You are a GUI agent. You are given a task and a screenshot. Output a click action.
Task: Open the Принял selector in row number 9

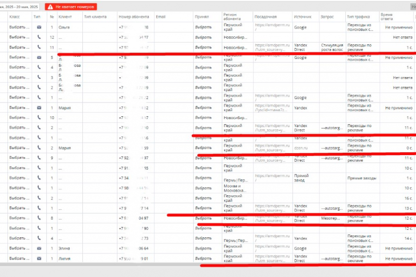click(203, 158)
